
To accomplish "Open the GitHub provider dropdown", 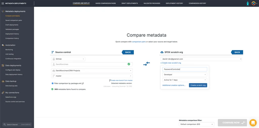I will click(x=68, y=59).
